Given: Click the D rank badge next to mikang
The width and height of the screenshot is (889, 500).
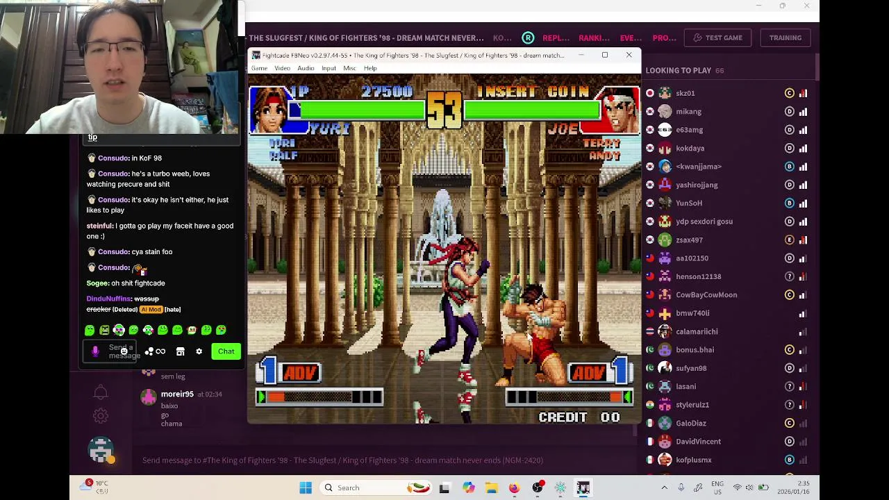Looking at the screenshot, I should [789, 111].
